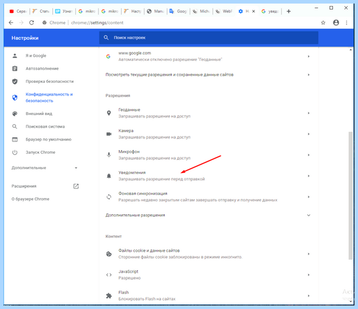
Task: Click the scrollbar up arrow
Action: pyautogui.click(x=351, y=50)
